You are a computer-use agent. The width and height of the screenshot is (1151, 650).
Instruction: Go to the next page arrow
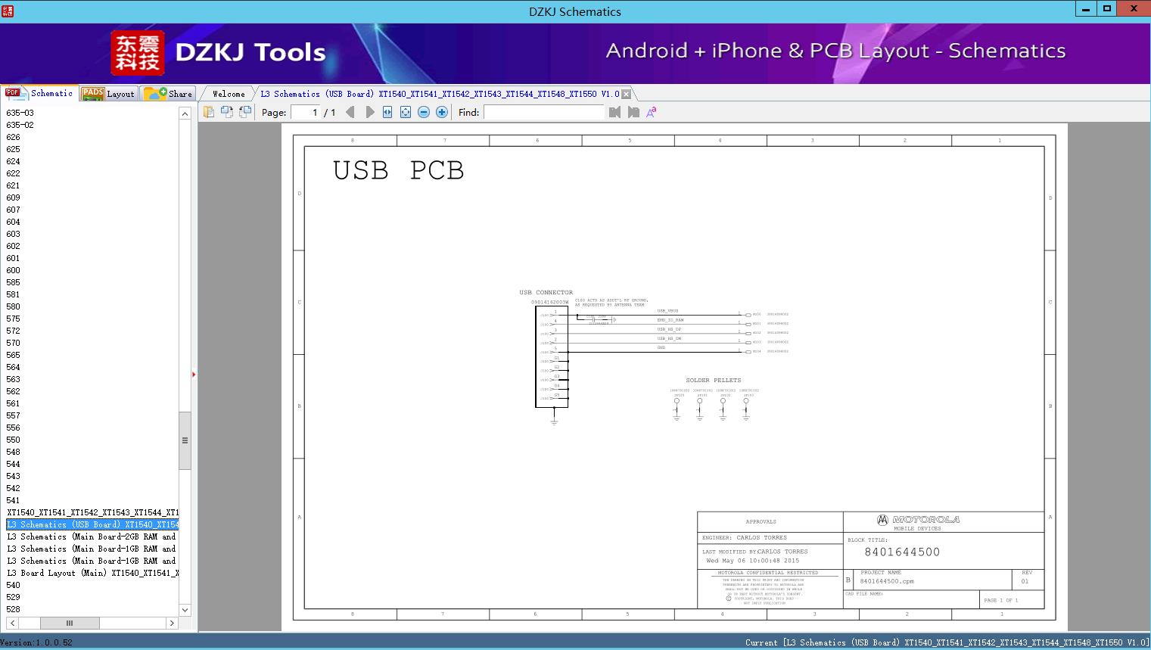(x=369, y=112)
